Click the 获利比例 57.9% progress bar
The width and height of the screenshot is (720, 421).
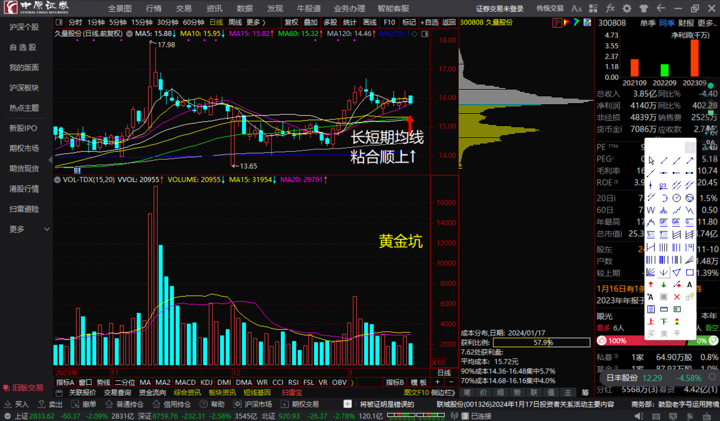(x=541, y=342)
